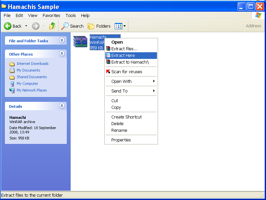This screenshot has height=200, width=266.
Task: Go up one folder level icon
Action: pos(52,26)
